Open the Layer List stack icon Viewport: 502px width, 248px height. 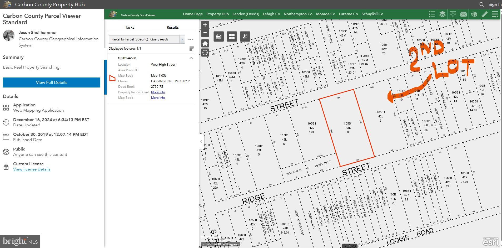(x=442, y=14)
